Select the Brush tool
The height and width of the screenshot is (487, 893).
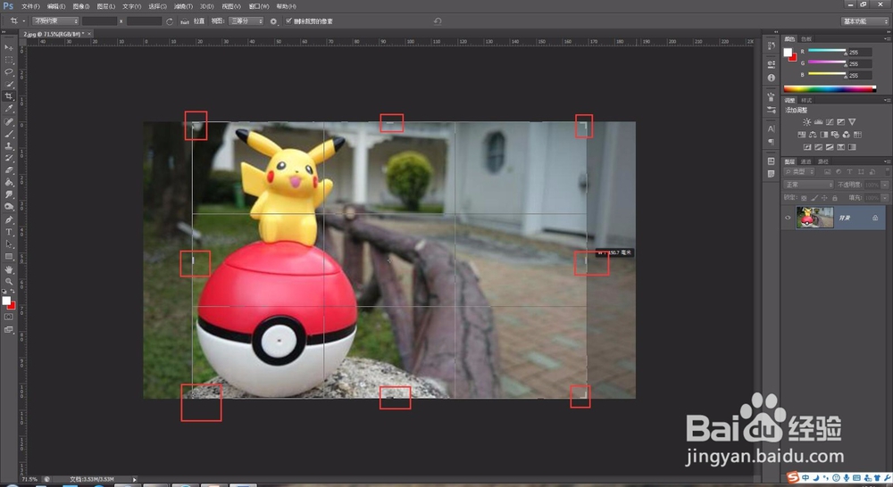tap(9, 134)
